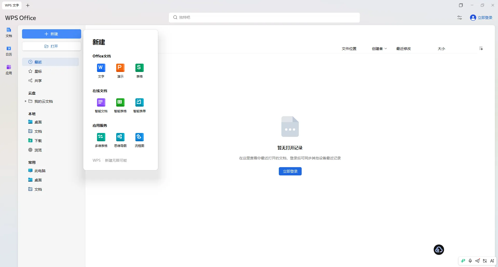Open the 文档 section in left rail
Viewport: 498px width, 267px height.
coord(9,32)
